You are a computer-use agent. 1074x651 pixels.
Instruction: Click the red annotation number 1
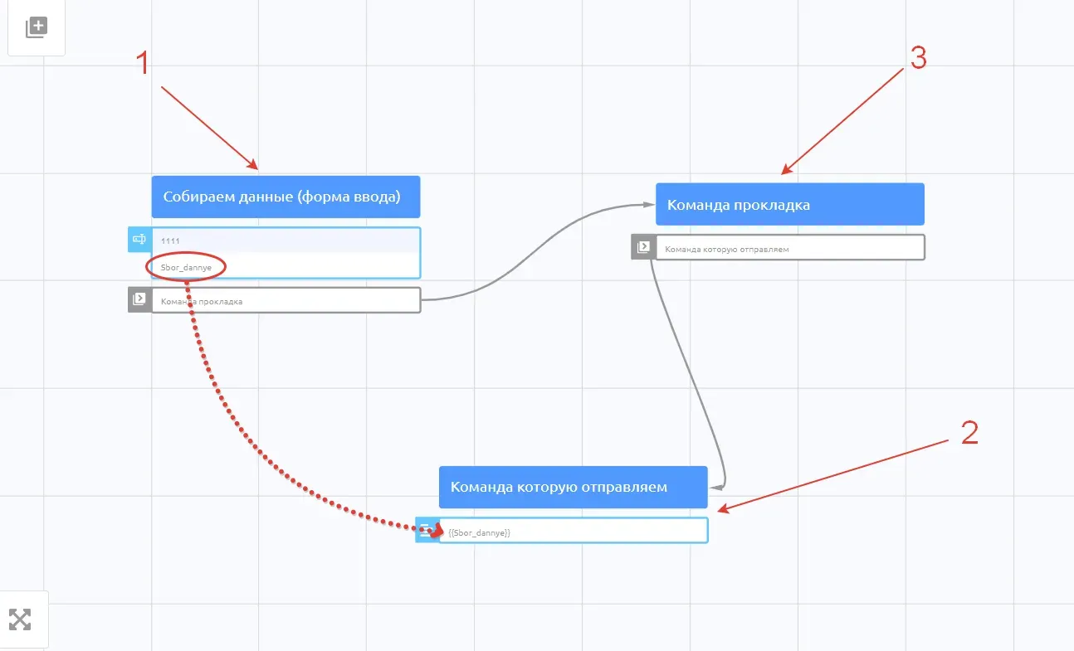(x=142, y=62)
